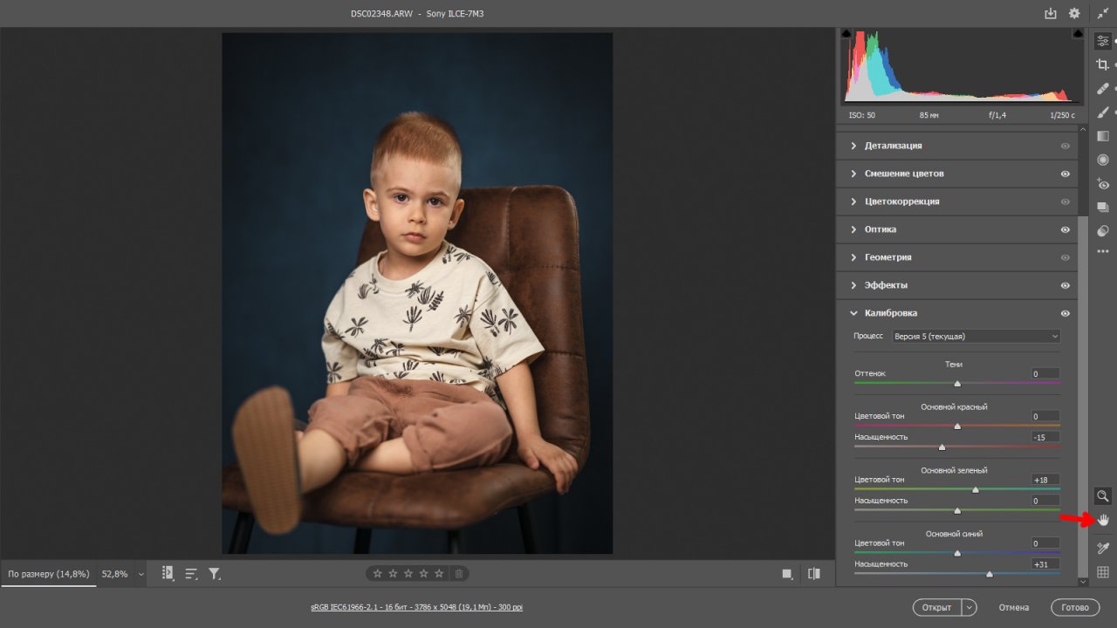Select the Radial Filter tool
This screenshot has width=1117, height=628.
coord(1103,160)
